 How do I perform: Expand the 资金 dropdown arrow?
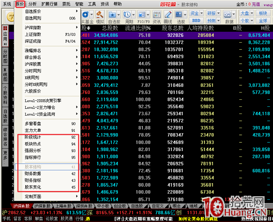coord(202,13)
